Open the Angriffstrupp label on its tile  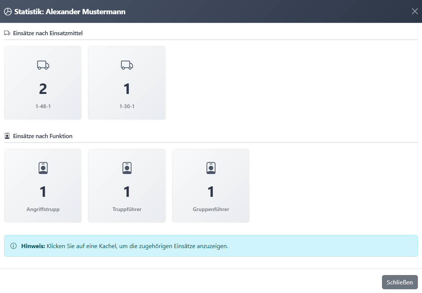[x=43, y=209]
